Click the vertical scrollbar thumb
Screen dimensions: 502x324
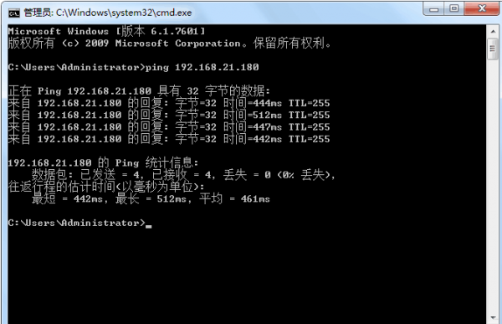493,49
